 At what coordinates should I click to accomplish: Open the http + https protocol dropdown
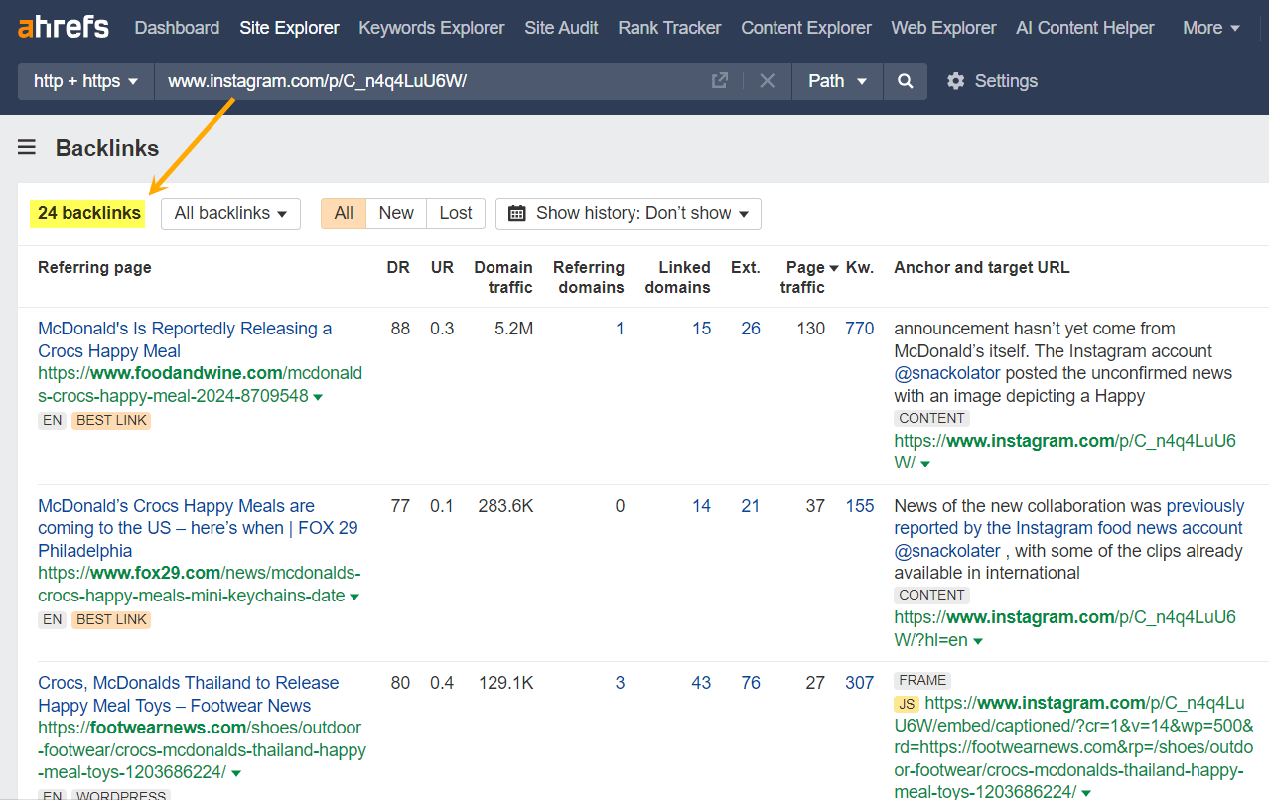point(84,80)
